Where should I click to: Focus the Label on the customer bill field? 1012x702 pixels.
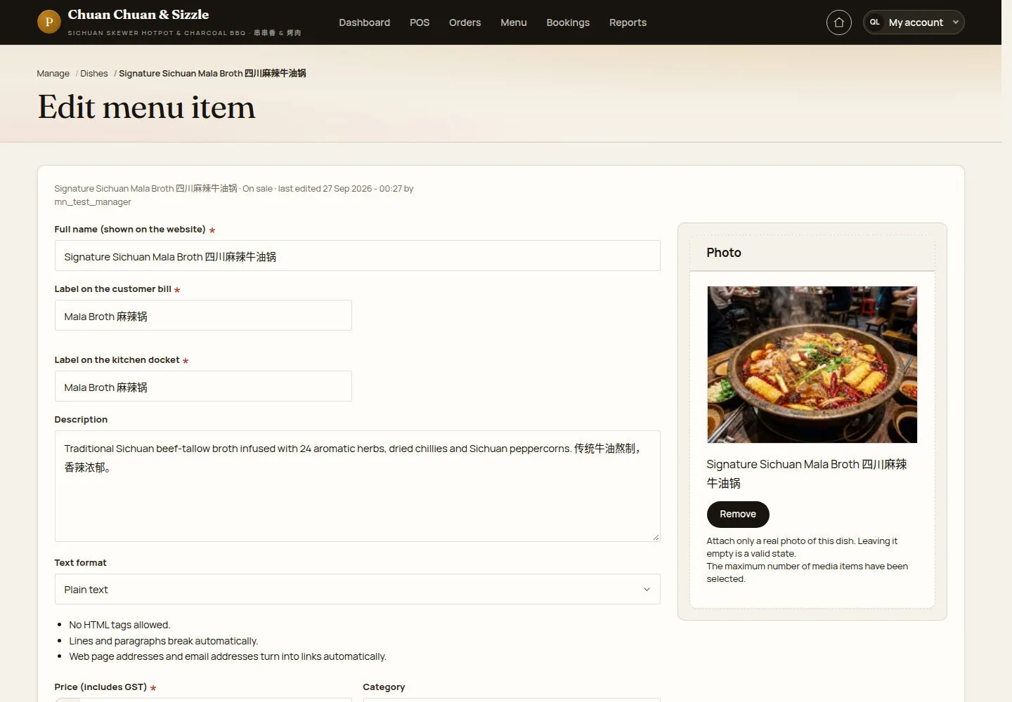coord(203,316)
